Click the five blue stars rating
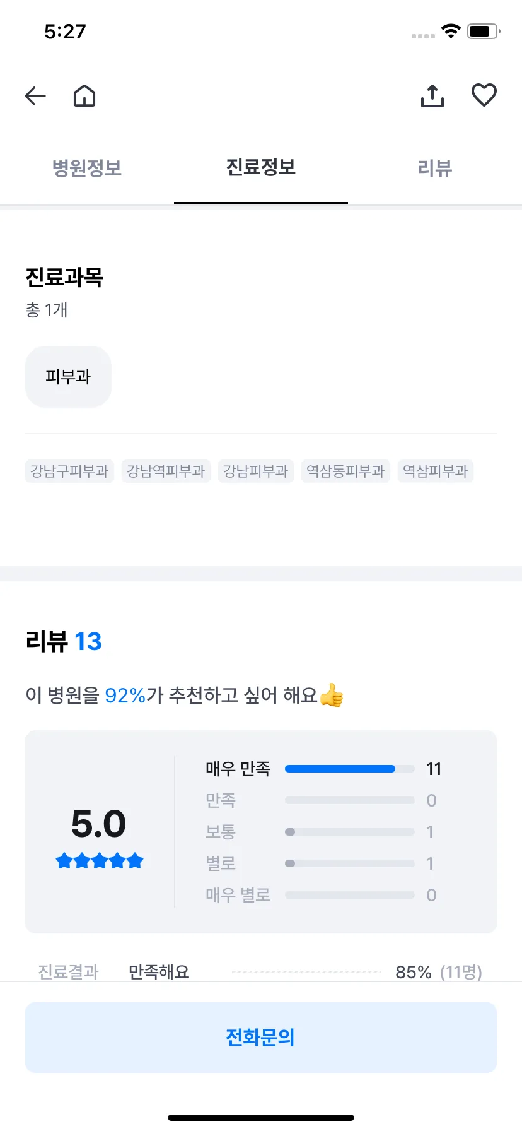The width and height of the screenshot is (522, 1131). [x=100, y=860]
